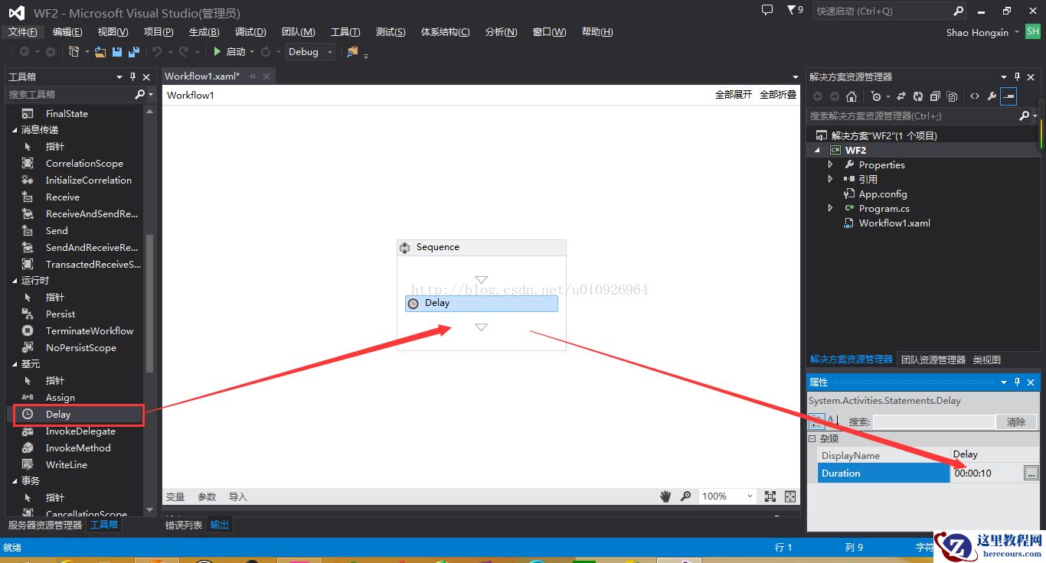Click the Start debugging green play icon
Image resolution: width=1046 pixels, height=563 pixels.
pos(217,52)
